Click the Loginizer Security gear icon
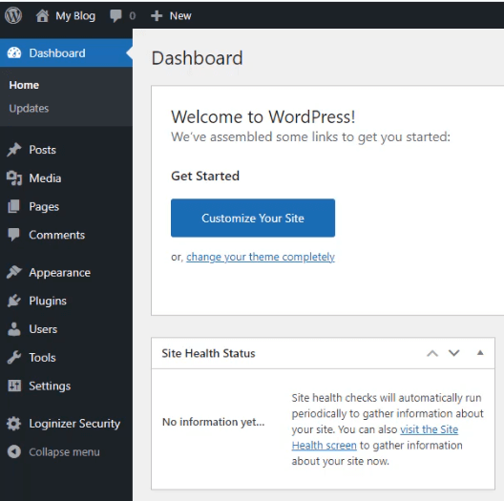 (13, 424)
